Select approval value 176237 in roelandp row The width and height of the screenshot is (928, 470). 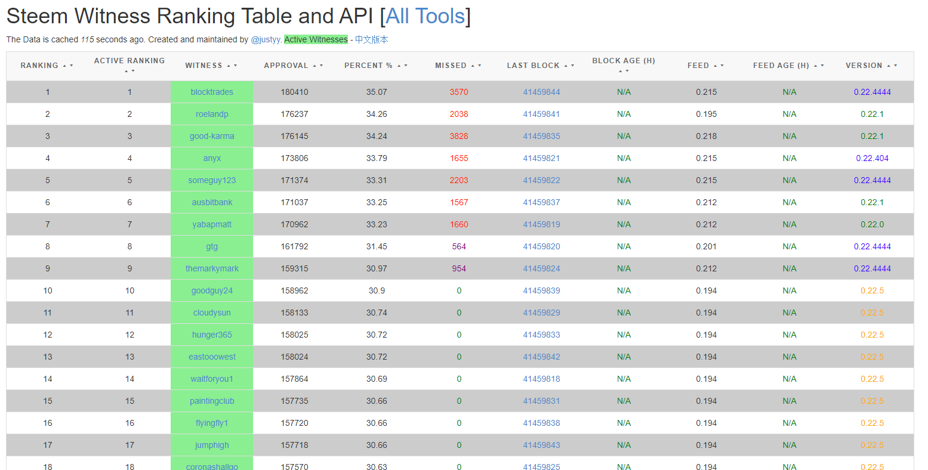pyautogui.click(x=294, y=114)
